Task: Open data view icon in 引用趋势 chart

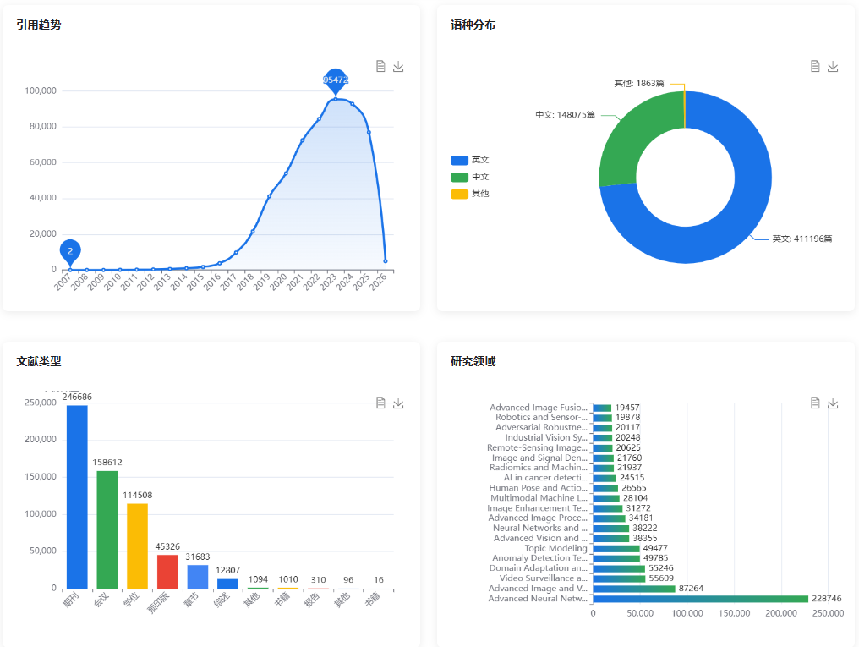Action: [380, 67]
